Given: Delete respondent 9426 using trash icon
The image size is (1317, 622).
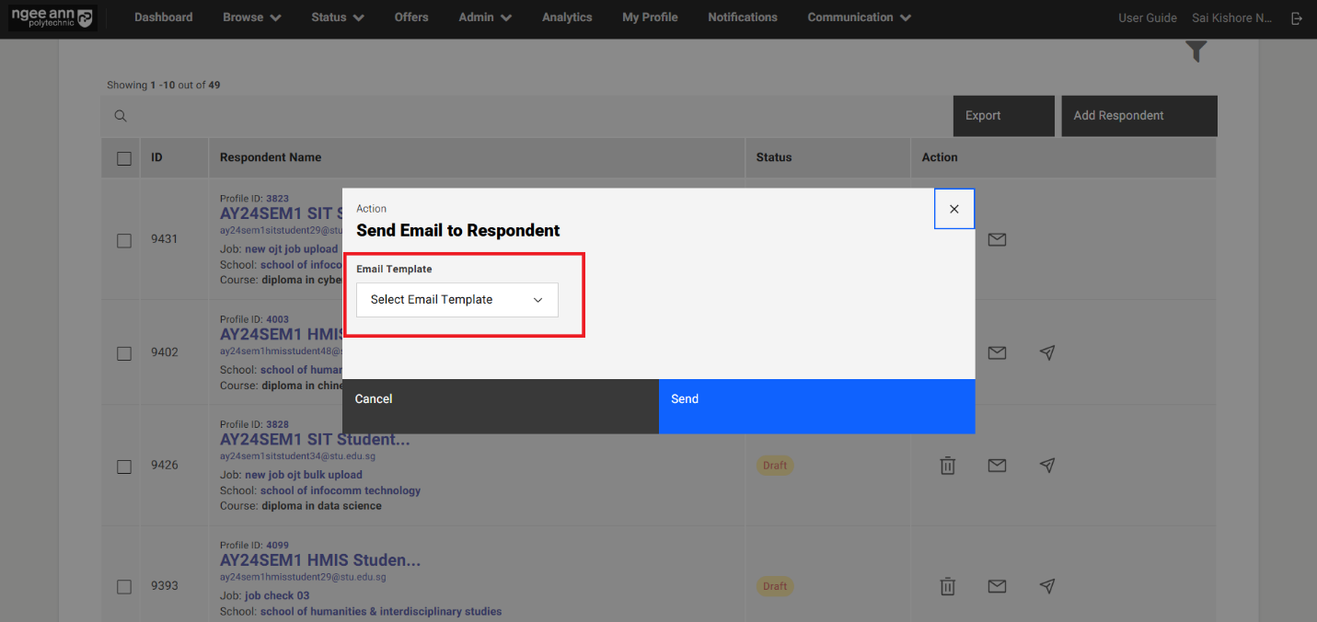Looking at the screenshot, I should click(x=947, y=466).
